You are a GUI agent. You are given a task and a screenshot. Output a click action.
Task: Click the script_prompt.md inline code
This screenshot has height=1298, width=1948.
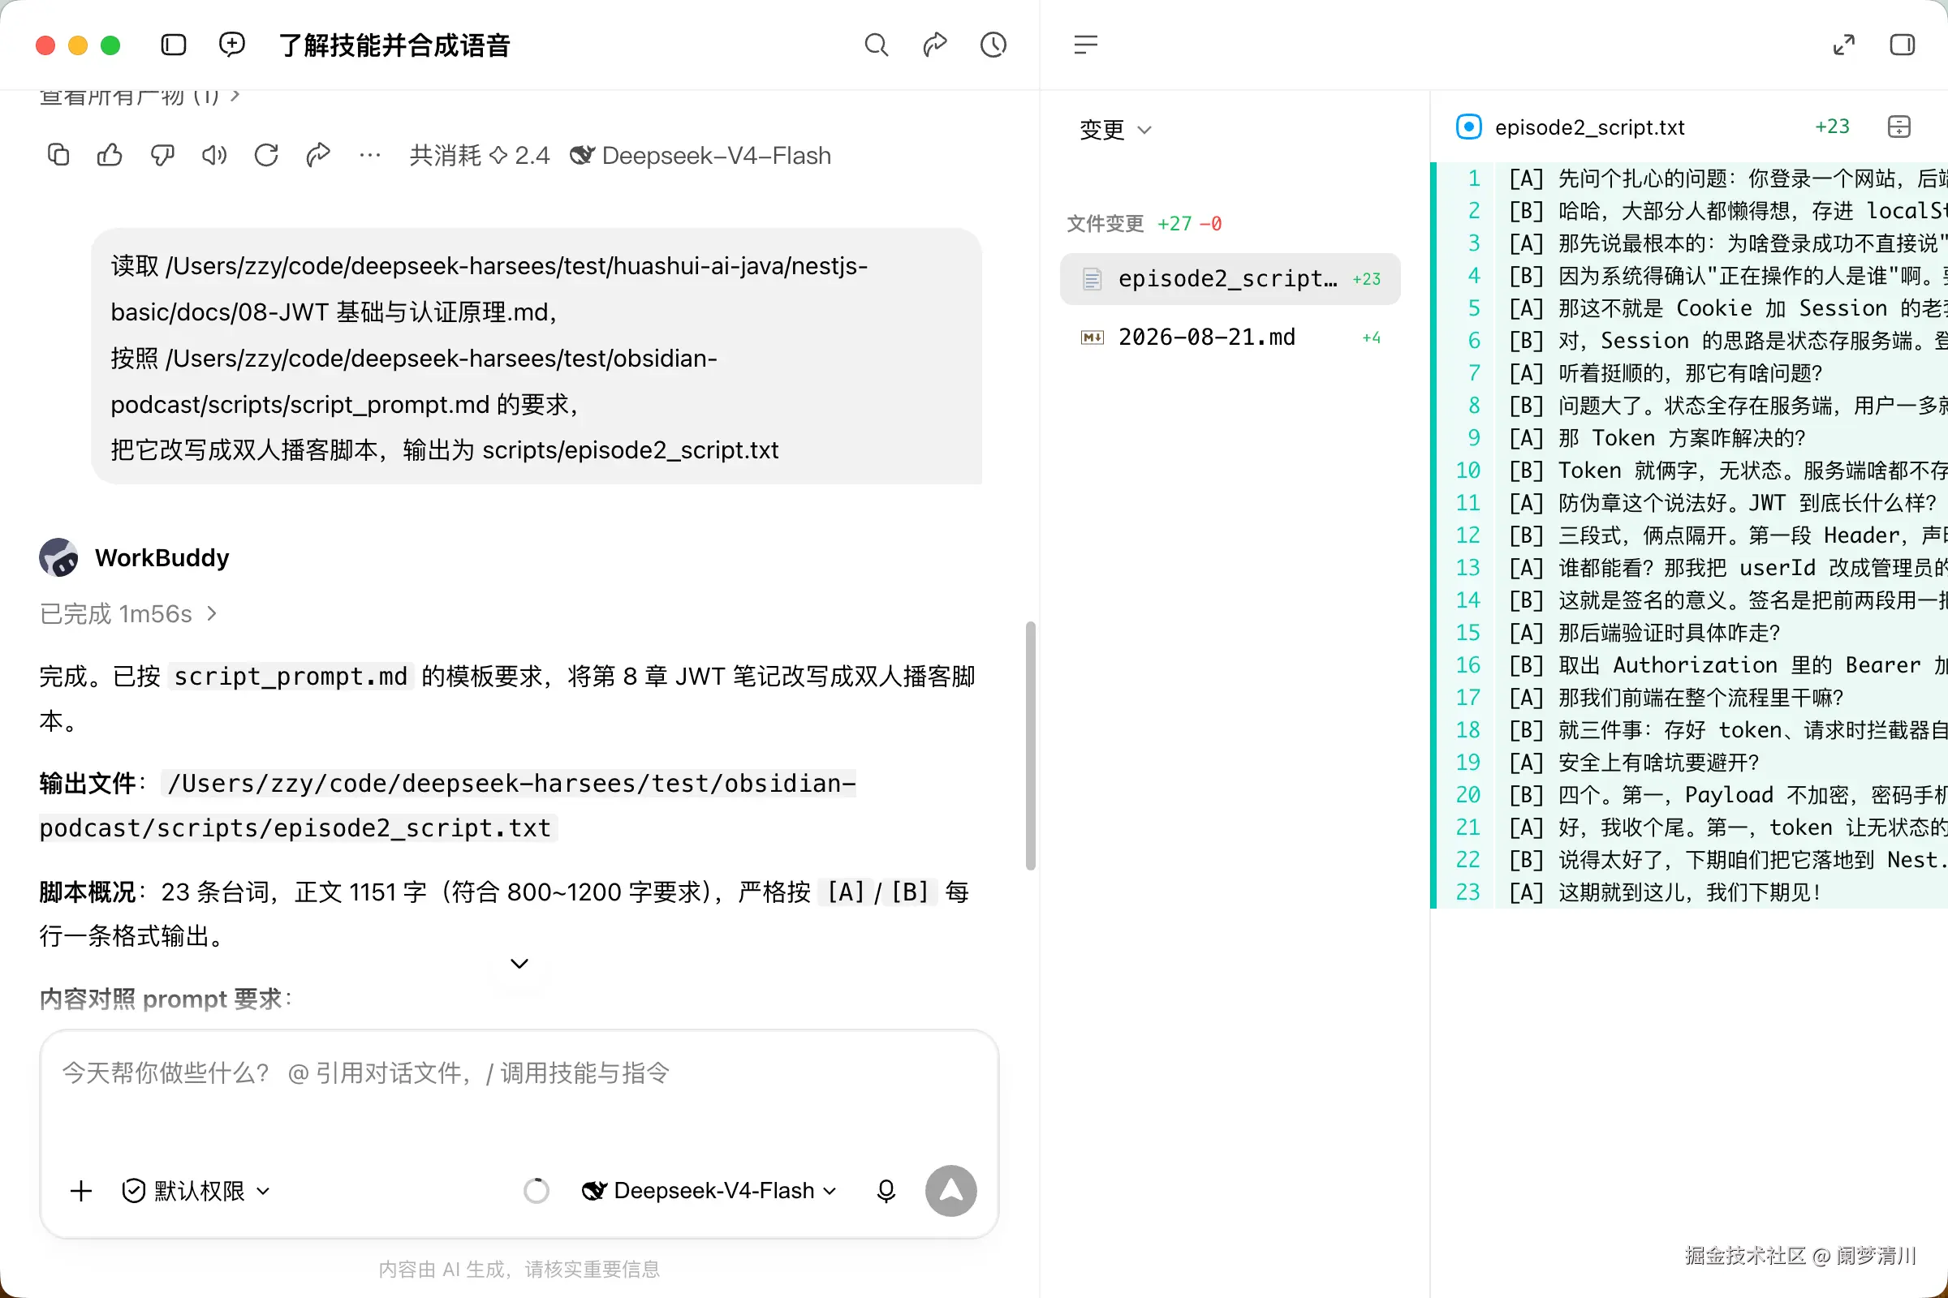[291, 677]
